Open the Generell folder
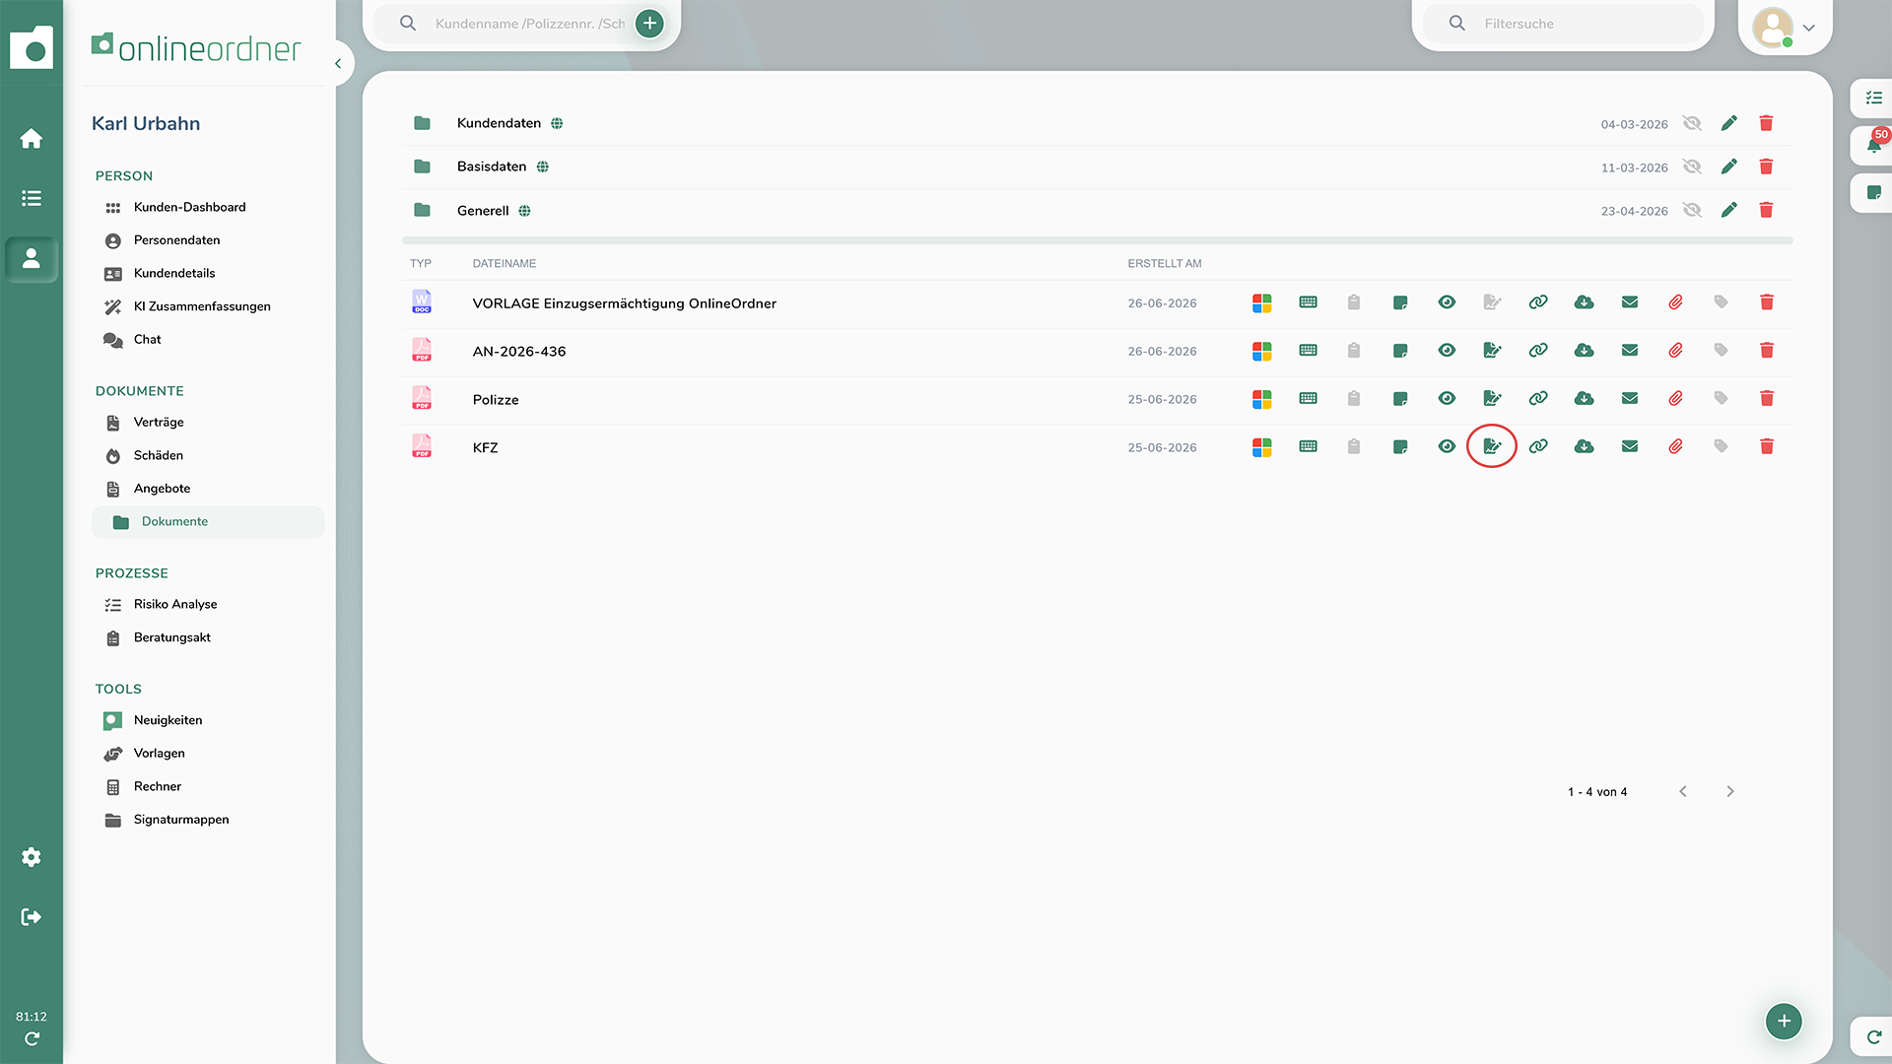The height and width of the screenshot is (1064, 1892). point(483,211)
